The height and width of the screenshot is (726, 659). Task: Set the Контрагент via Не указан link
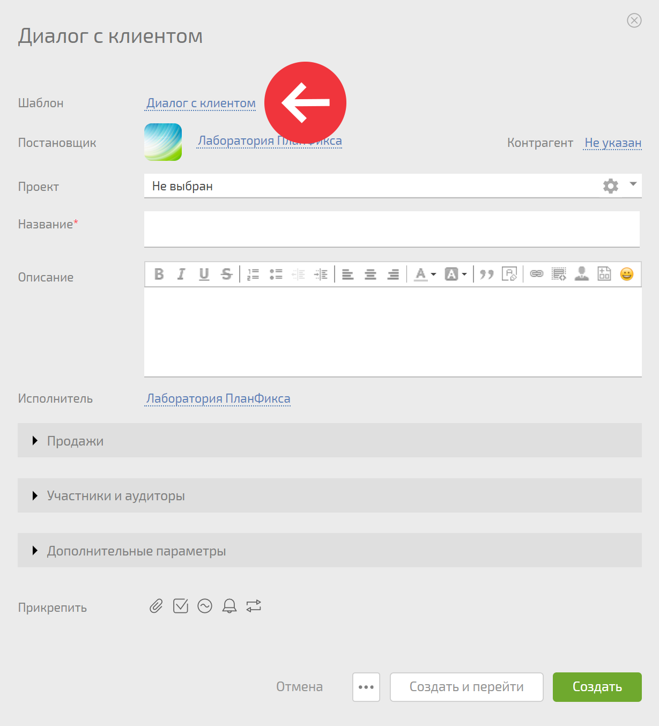613,143
